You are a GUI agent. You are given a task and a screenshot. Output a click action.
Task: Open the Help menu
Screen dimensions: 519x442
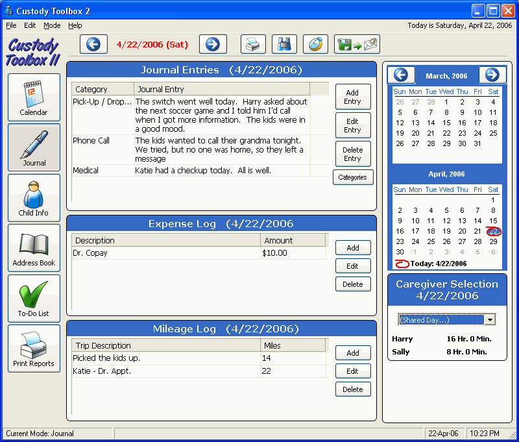pyautogui.click(x=75, y=25)
